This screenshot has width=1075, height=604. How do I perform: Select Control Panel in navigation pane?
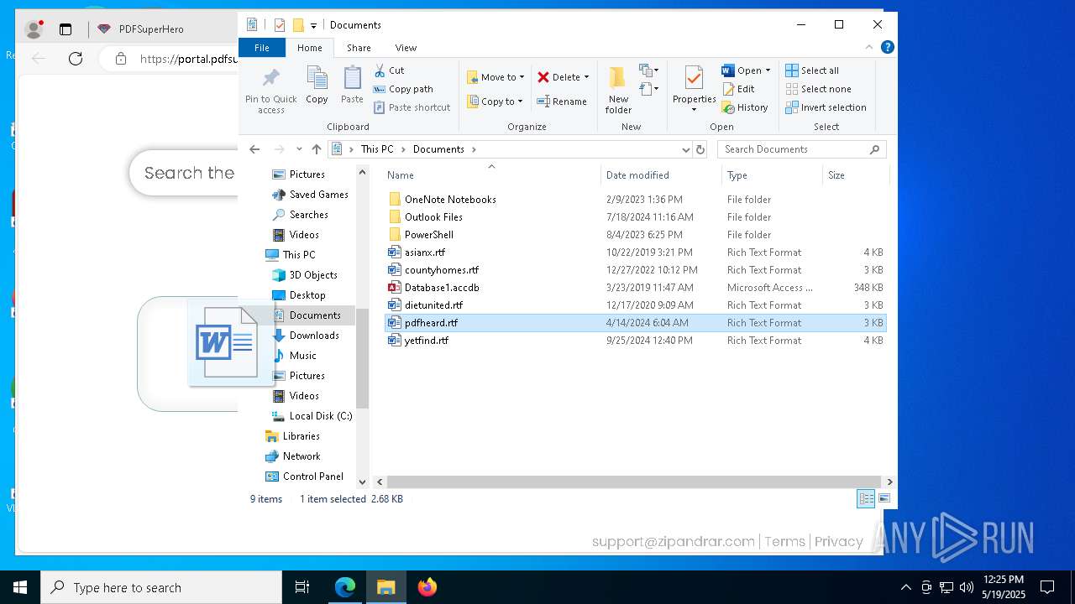tap(312, 476)
